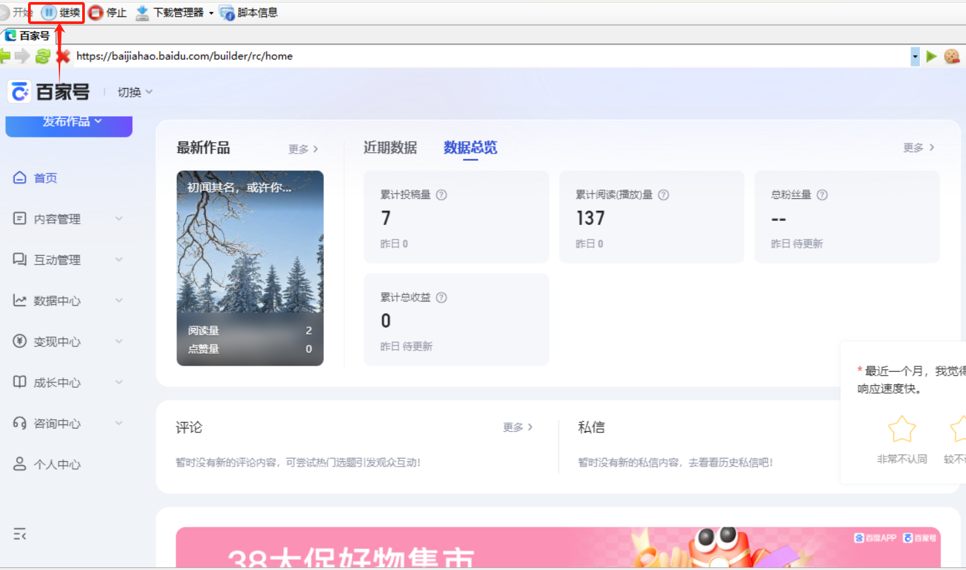Open the 下载管理器 download manager
This screenshot has width=966, height=570.
[170, 13]
